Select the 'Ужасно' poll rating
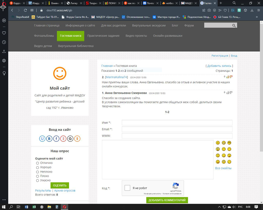The width and height of the screenshot is (263, 210). [37, 180]
